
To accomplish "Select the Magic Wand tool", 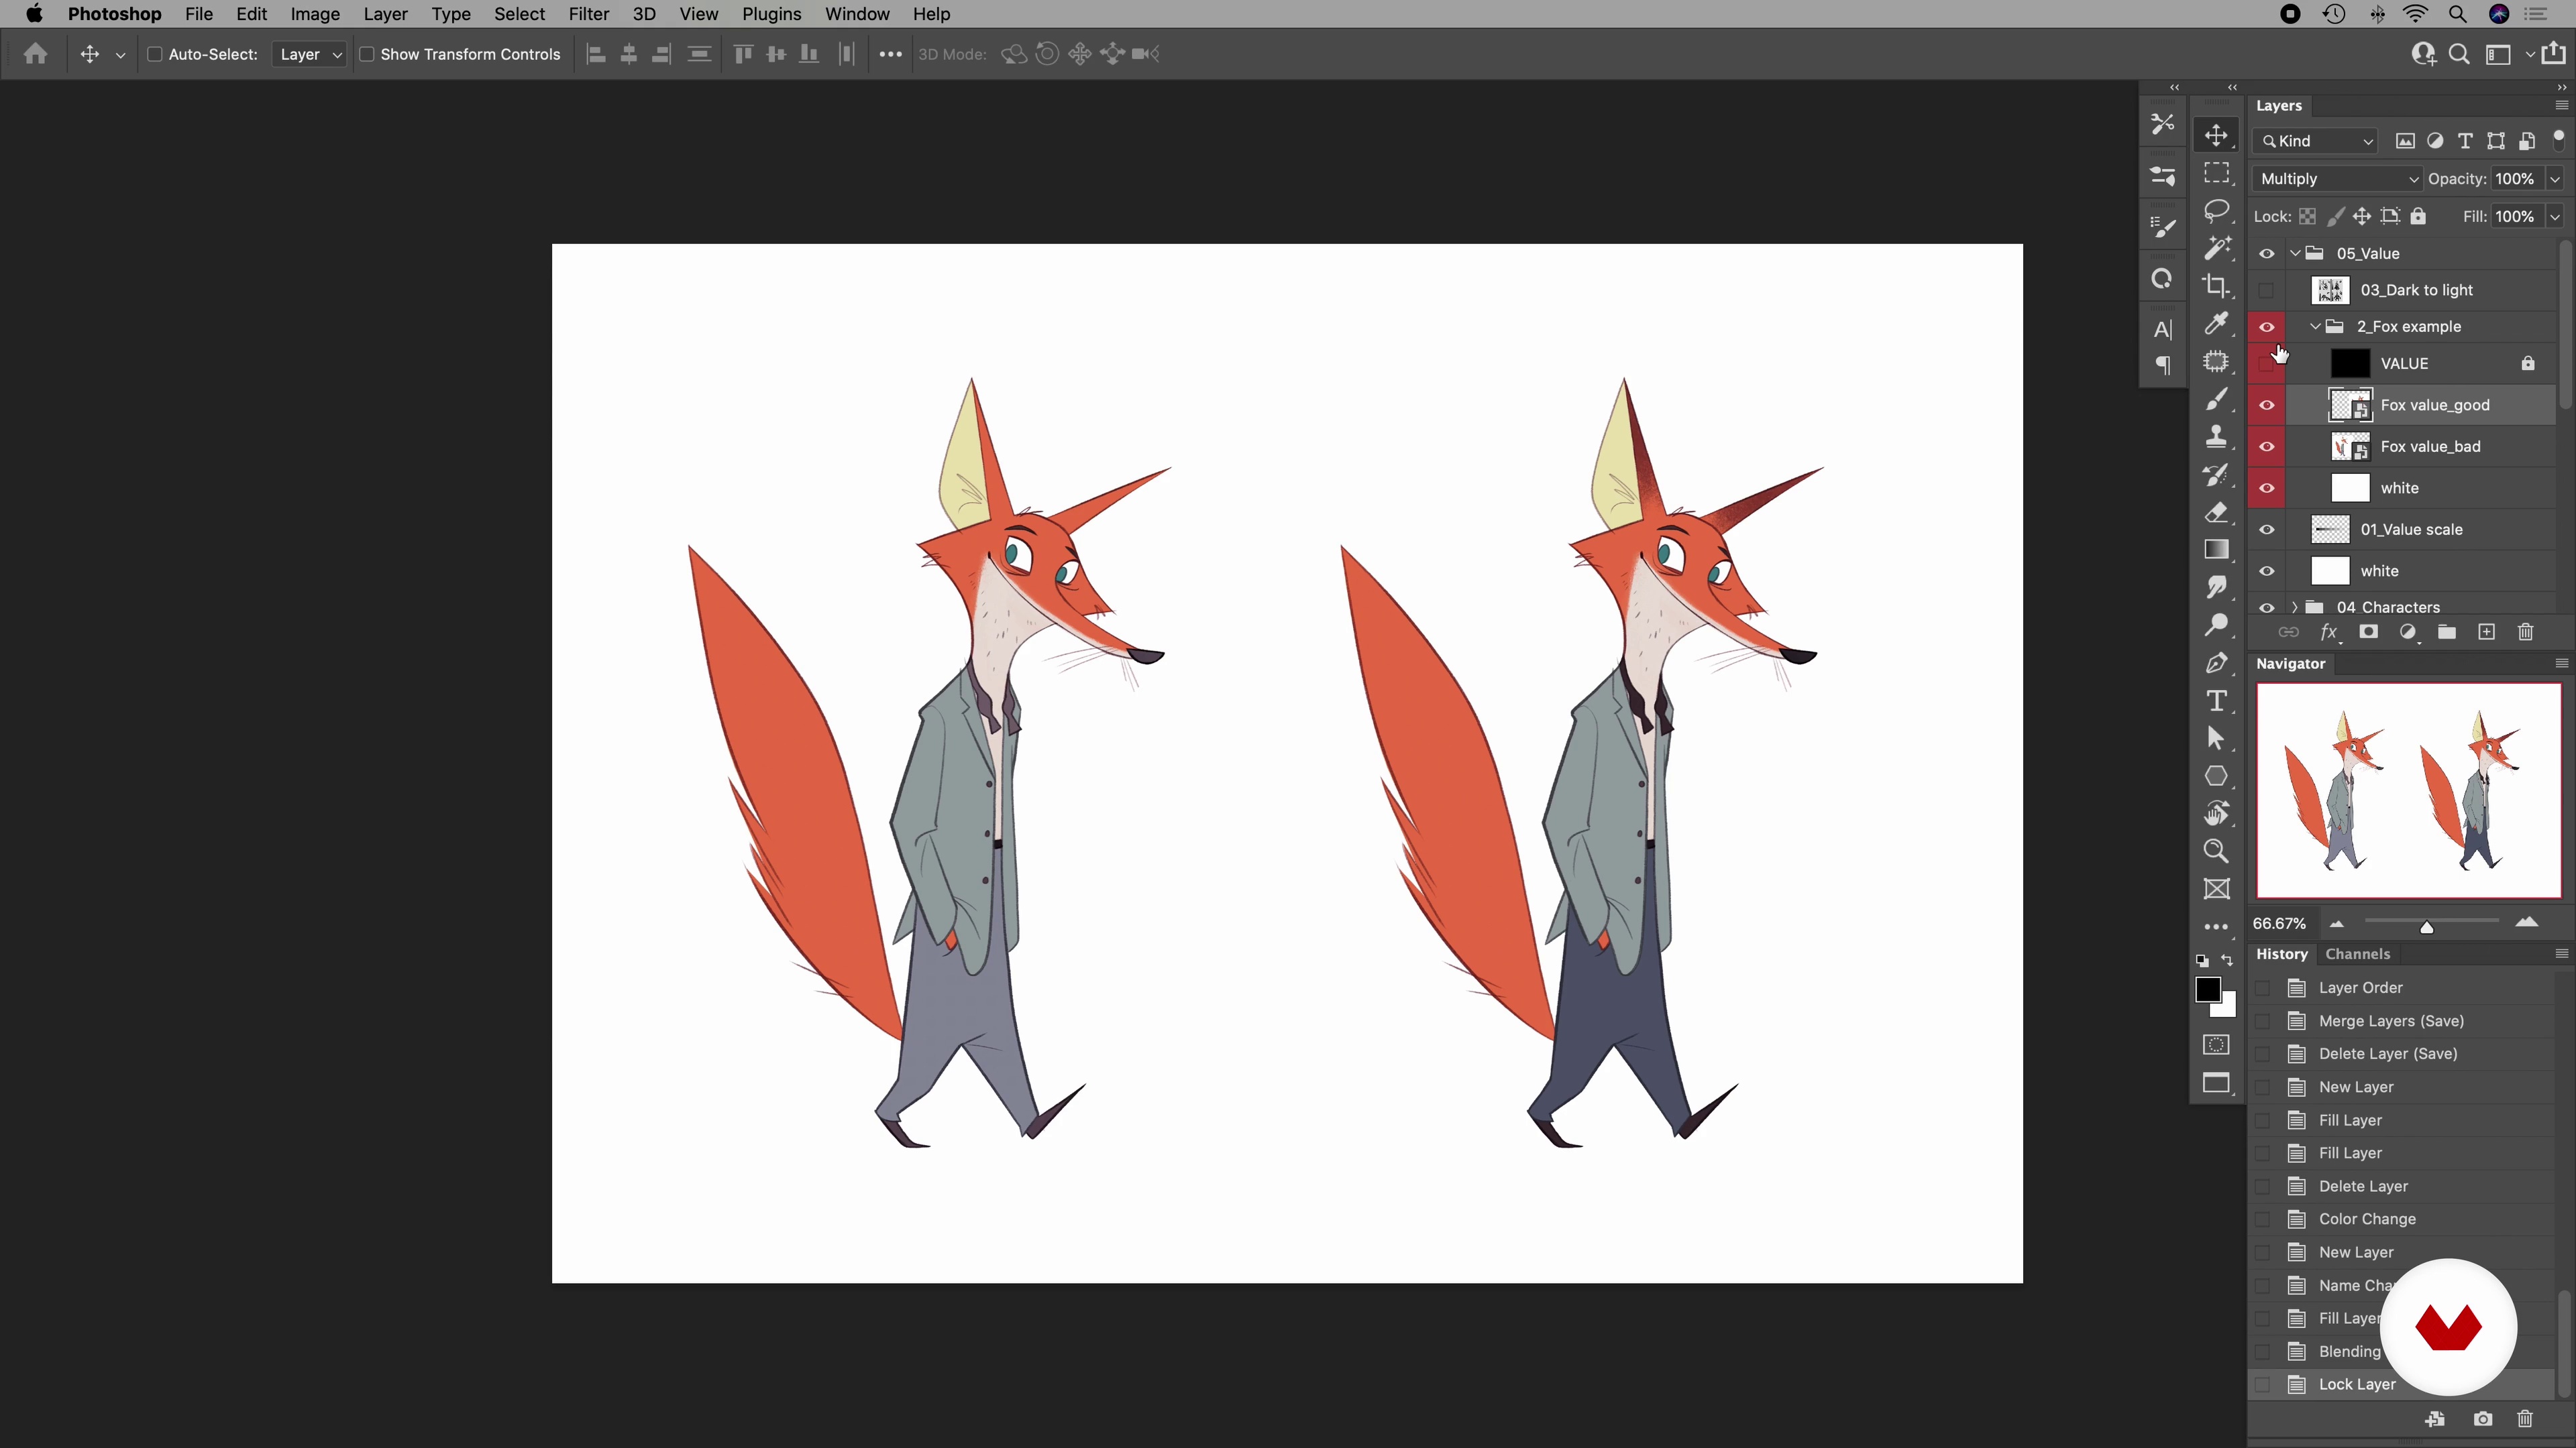I will (2216, 248).
